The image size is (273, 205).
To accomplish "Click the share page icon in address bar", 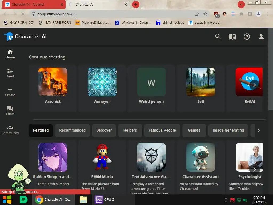I will click(197, 14).
